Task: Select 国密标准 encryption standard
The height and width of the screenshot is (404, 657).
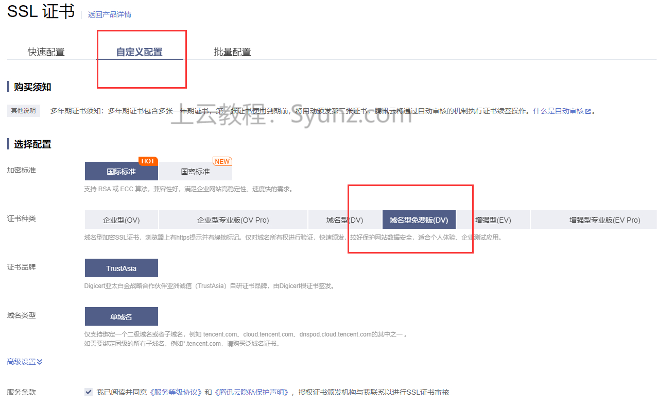Action: click(196, 171)
